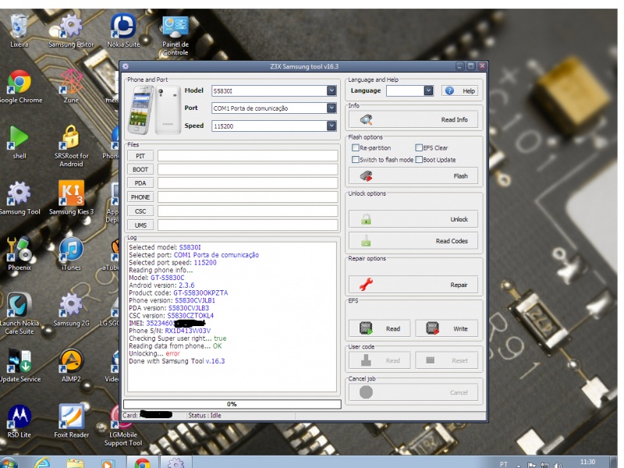This screenshot has height=468, width=624.
Task: Enable the Re-partition checkbox
Action: [356, 147]
